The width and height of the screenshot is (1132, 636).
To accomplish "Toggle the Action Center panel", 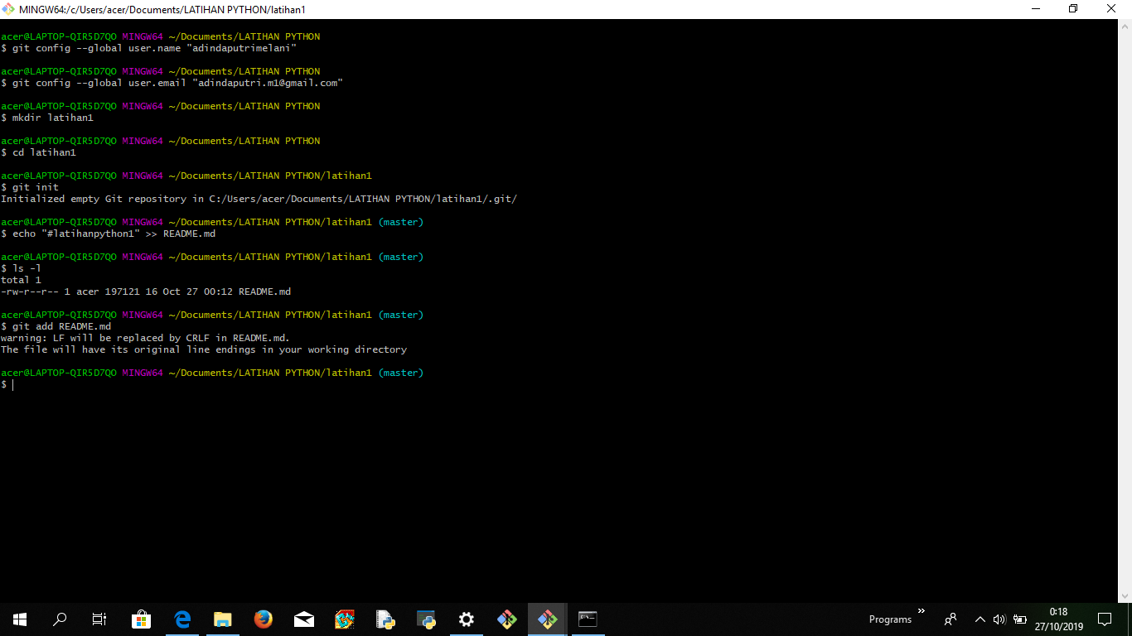I will coord(1105,619).
